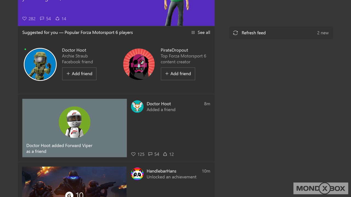This screenshot has height=197, width=351.
Task: Open Doctor Hoot's owl gamerpic
Action: click(137, 107)
